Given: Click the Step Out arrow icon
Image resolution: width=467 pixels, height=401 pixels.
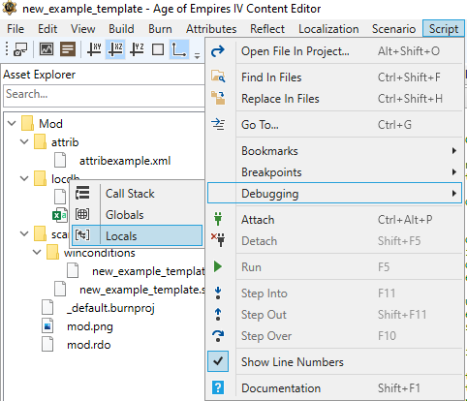Looking at the screenshot, I should tap(218, 314).
